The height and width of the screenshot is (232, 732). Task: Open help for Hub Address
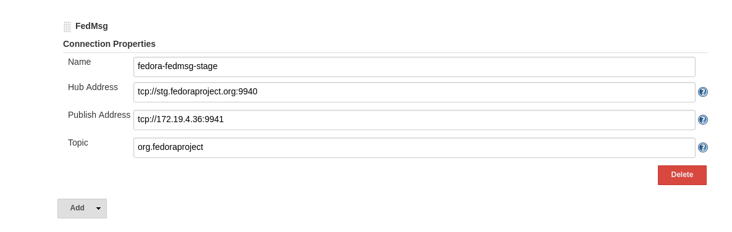pos(702,92)
